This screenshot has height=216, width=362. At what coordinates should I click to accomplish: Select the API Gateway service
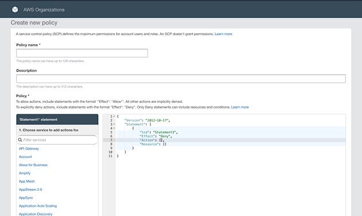click(x=29, y=149)
